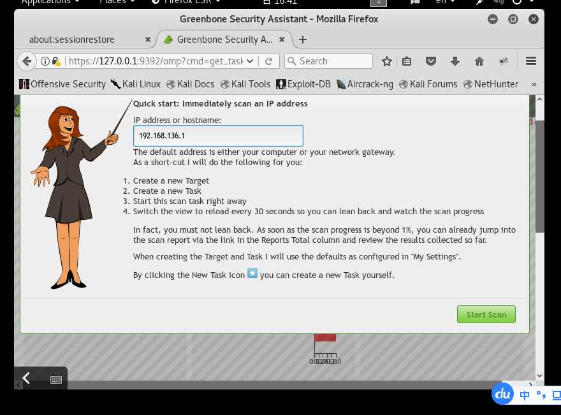Open the downloads arrow icon
The width and height of the screenshot is (561, 415).
(455, 61)
